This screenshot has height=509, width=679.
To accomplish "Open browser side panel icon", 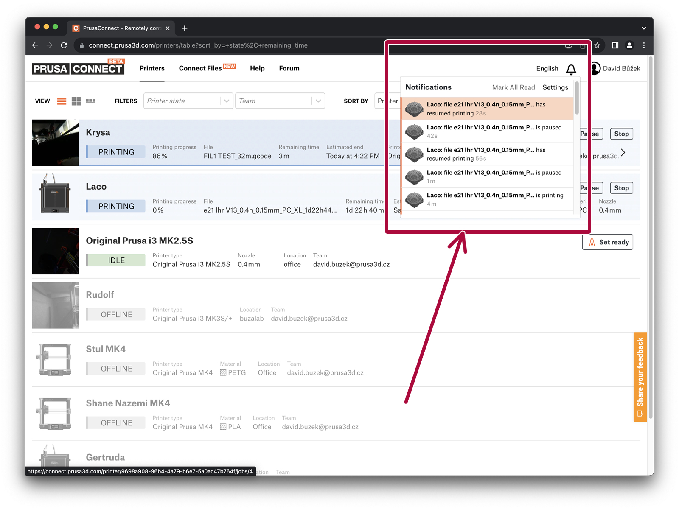I will pyautogui.click(x=615, y=45).
